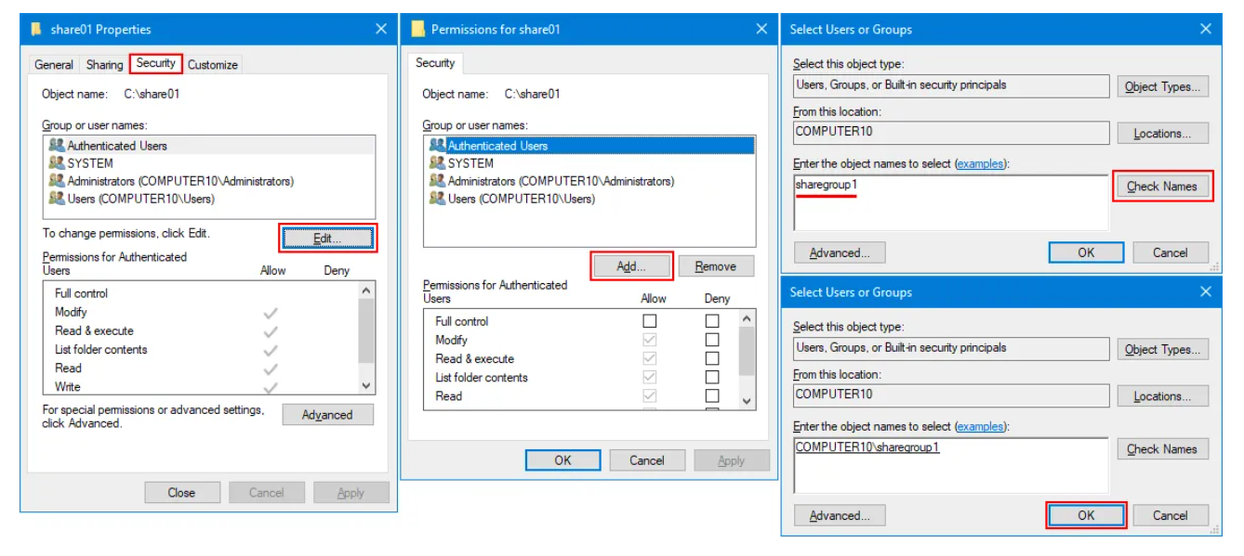Click Check Names in lower Select Users dialog
This screenshot has height=556, width=1244.
point(1162,449)
